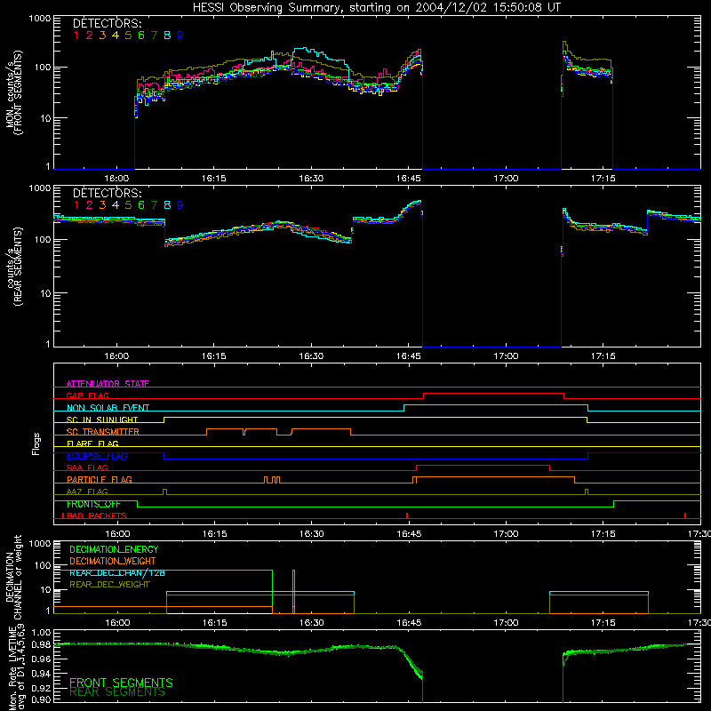Select red detector 1 in front segments legend
Viewport: 711px width, 711px height.
point(76,36)
